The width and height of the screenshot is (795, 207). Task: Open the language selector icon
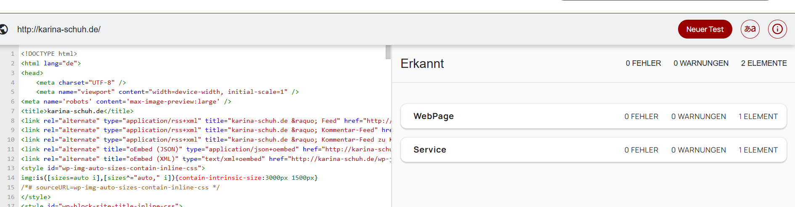click(x=750, y=29)
